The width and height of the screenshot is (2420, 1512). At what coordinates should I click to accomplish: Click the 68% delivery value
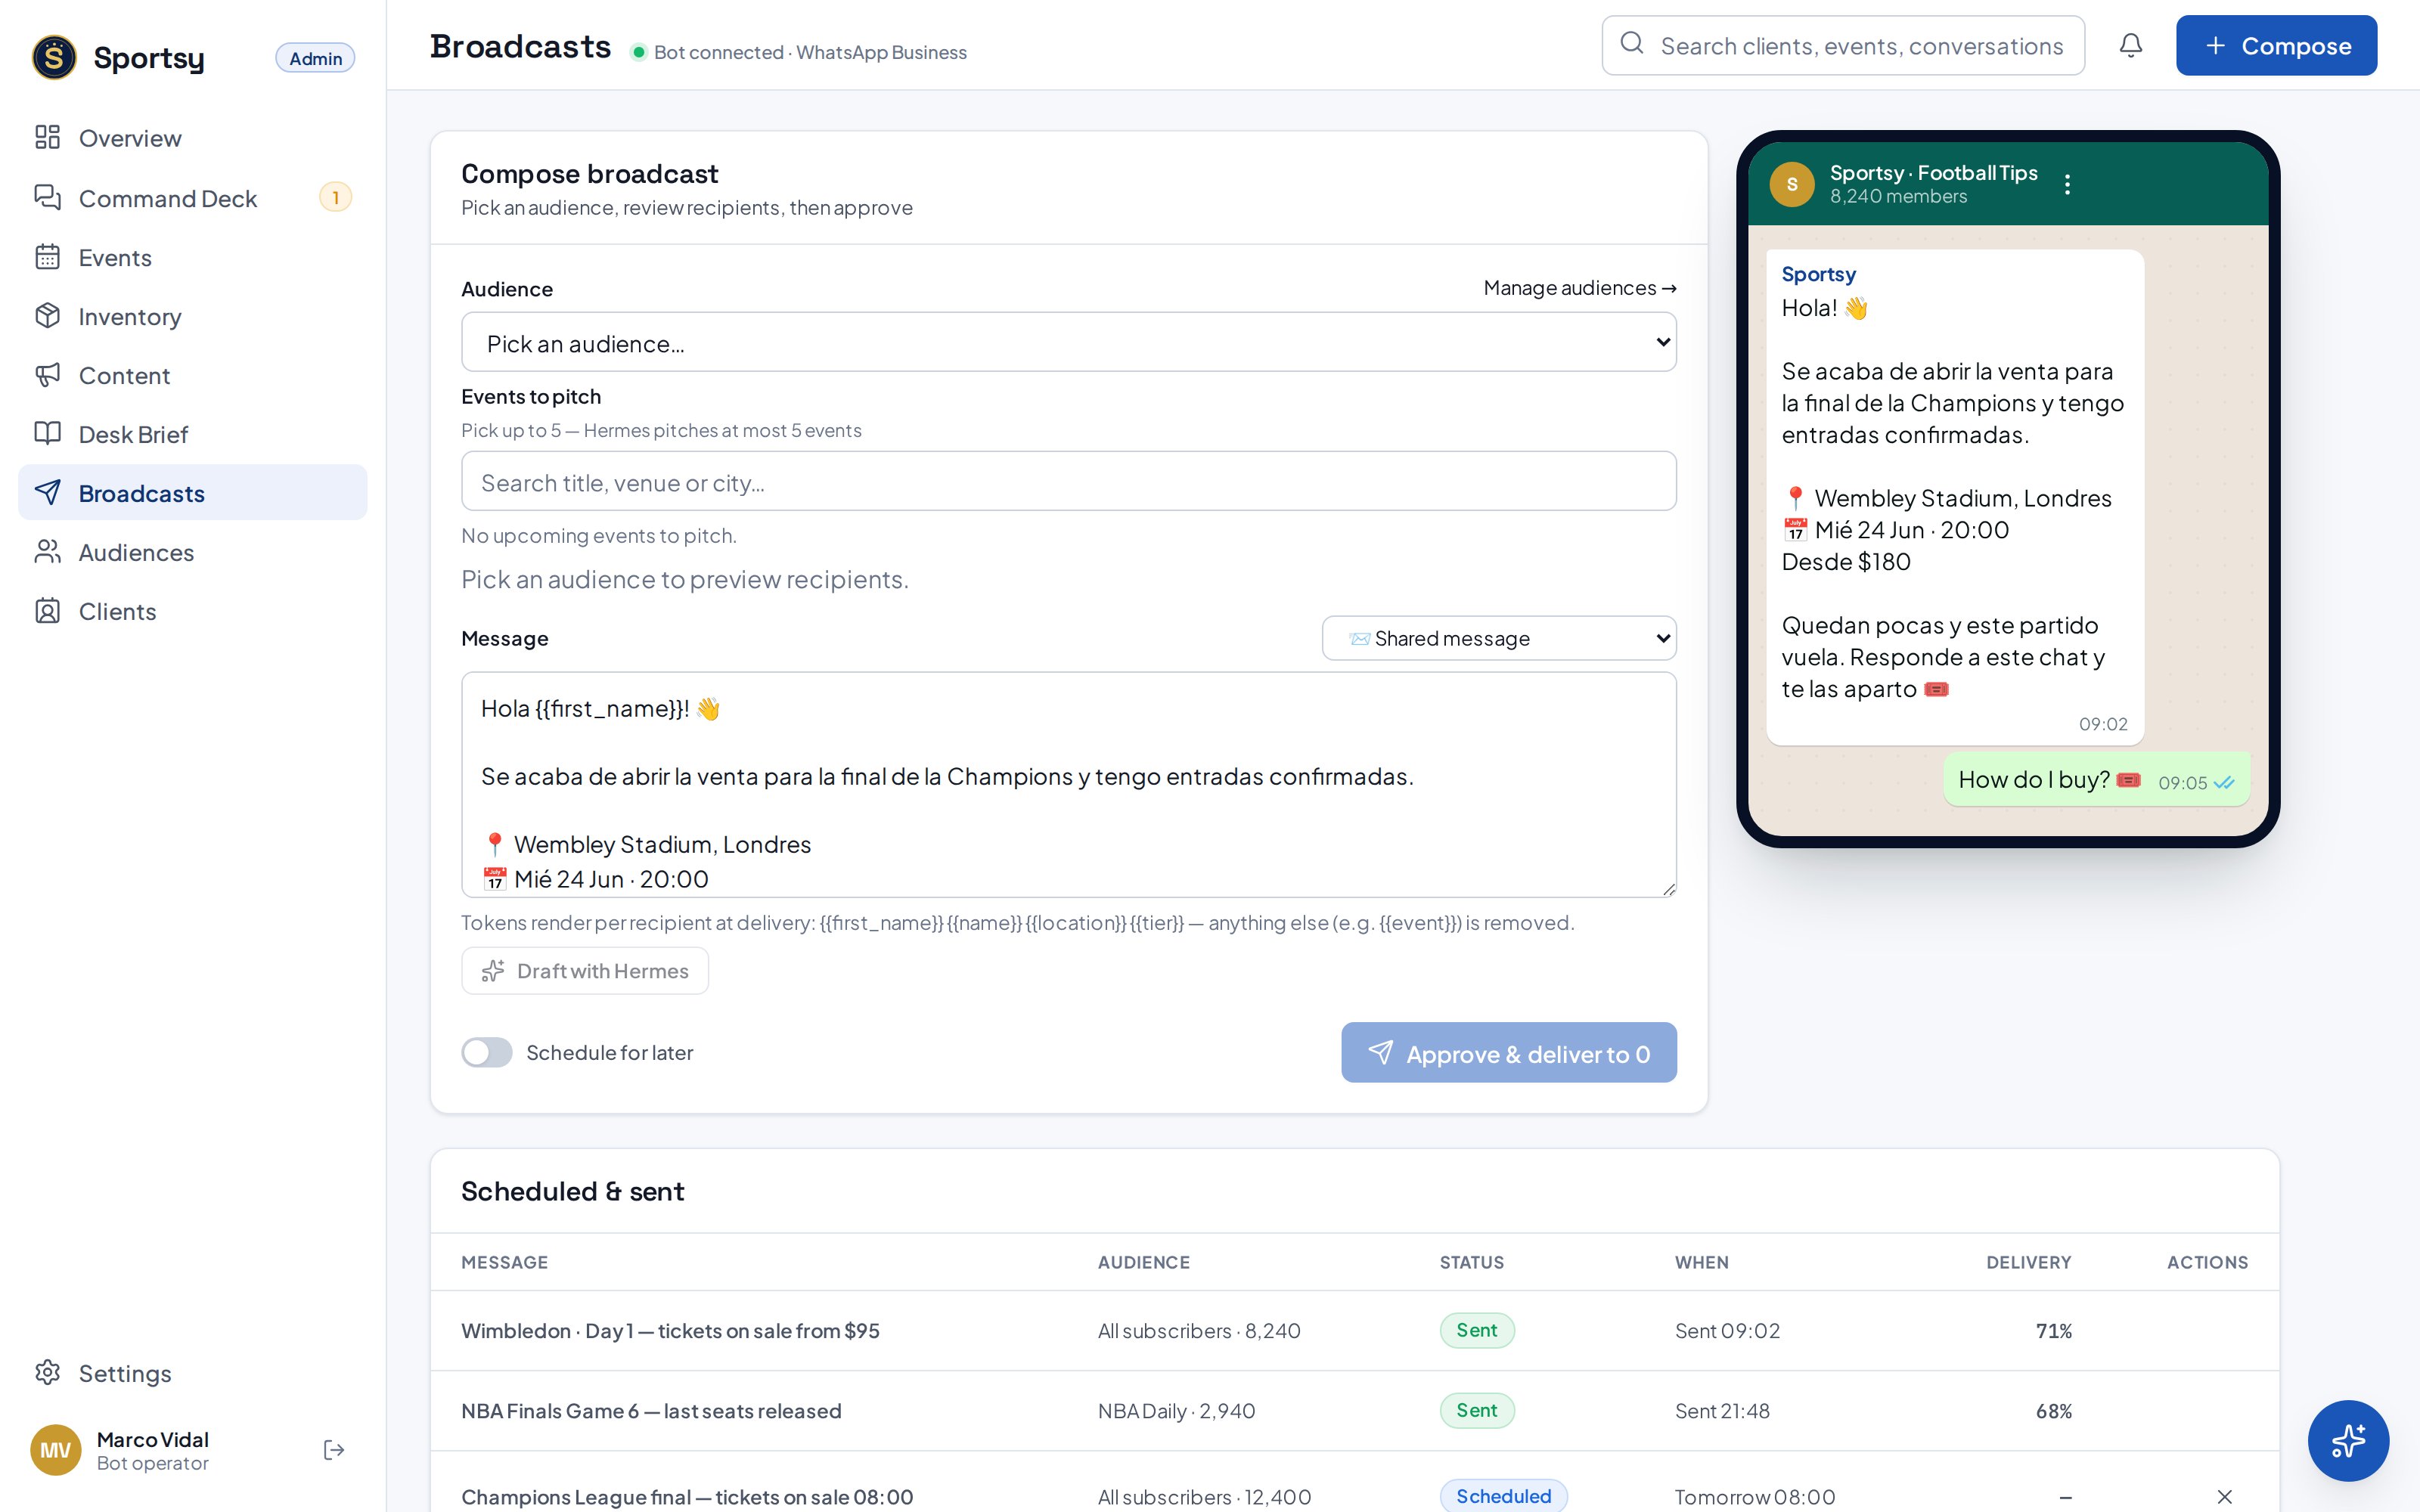(2053, 1410)
